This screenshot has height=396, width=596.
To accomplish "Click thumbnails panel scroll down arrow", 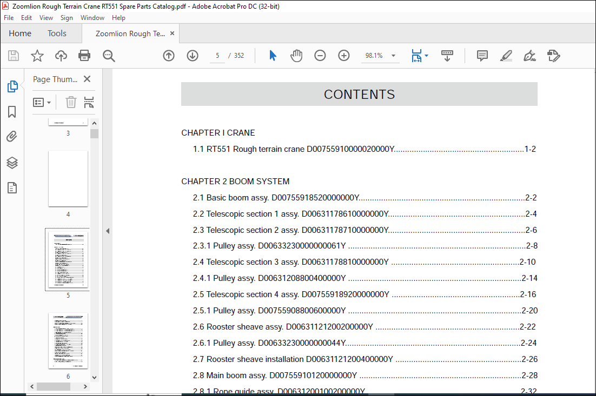I will point(94,378).
